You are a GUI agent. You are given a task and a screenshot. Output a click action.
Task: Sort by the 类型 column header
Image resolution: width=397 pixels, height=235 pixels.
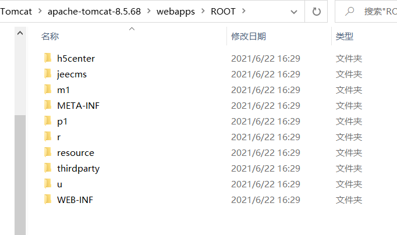[x=345, y=36]
